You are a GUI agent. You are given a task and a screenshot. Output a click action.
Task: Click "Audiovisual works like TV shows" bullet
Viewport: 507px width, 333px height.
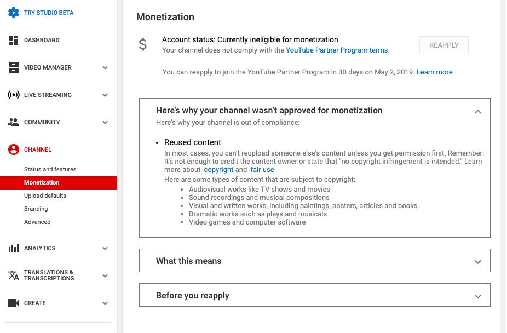click(x=260, y=189)
